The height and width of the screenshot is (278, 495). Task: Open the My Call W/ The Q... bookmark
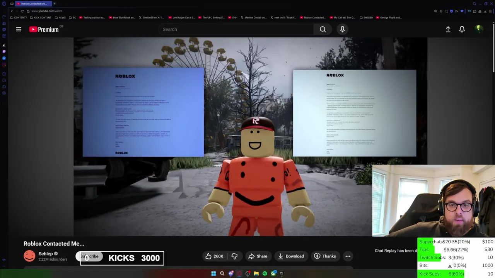(342, 17)
